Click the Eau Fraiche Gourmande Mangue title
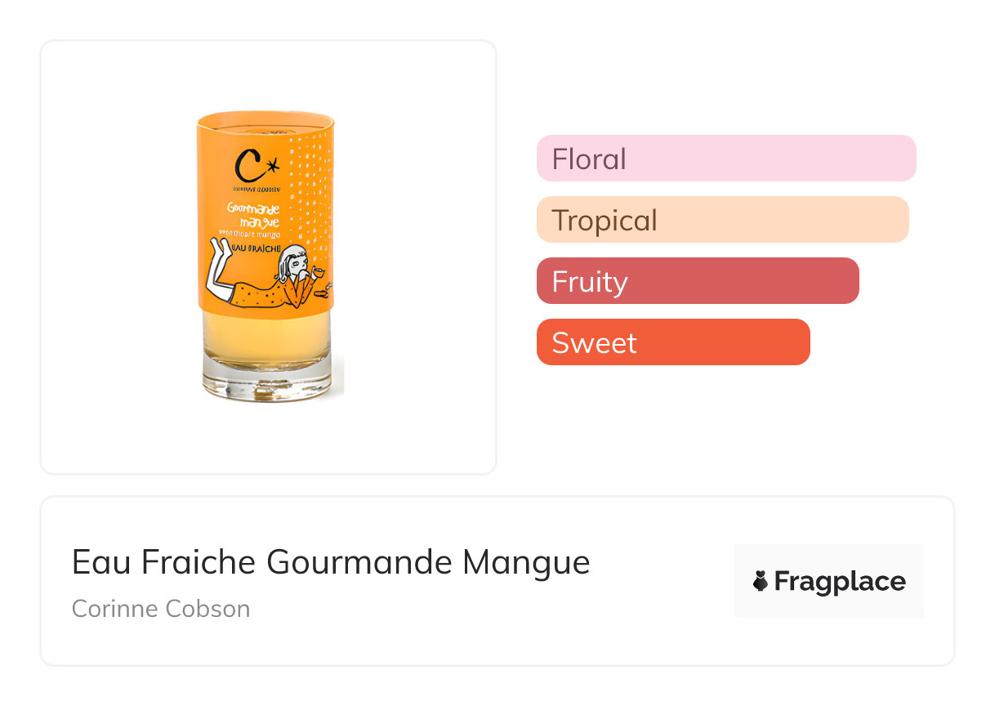This screenshot has height=706, width=995. (x=331, y=562)
